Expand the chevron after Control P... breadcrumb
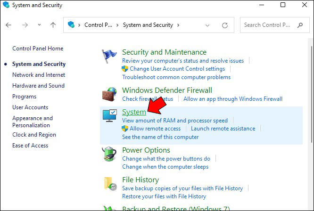This screenshot has height=211, width=314. 117,25
